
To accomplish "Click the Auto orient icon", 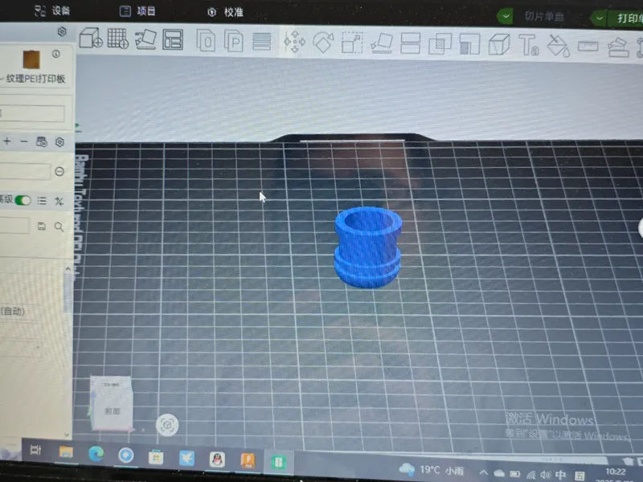I will coord(145,39).
